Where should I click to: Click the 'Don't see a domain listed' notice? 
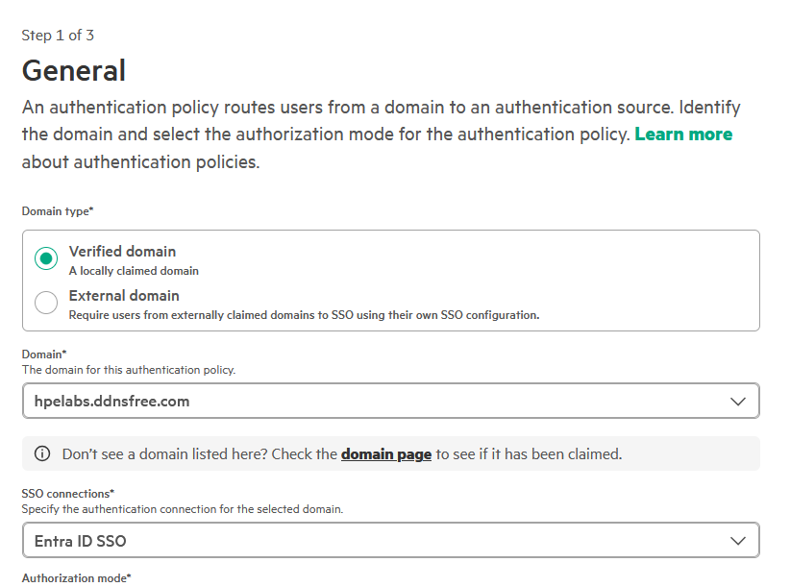pos(200,454)
